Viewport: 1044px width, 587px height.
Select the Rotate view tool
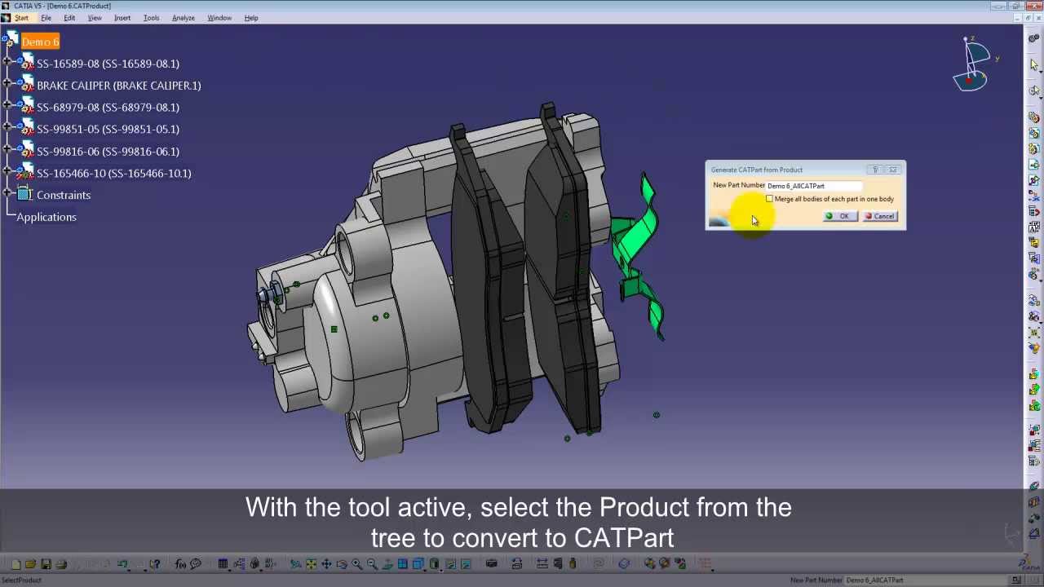point(342,563)
